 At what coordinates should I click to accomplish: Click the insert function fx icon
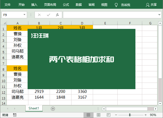[x=57, y=15]
